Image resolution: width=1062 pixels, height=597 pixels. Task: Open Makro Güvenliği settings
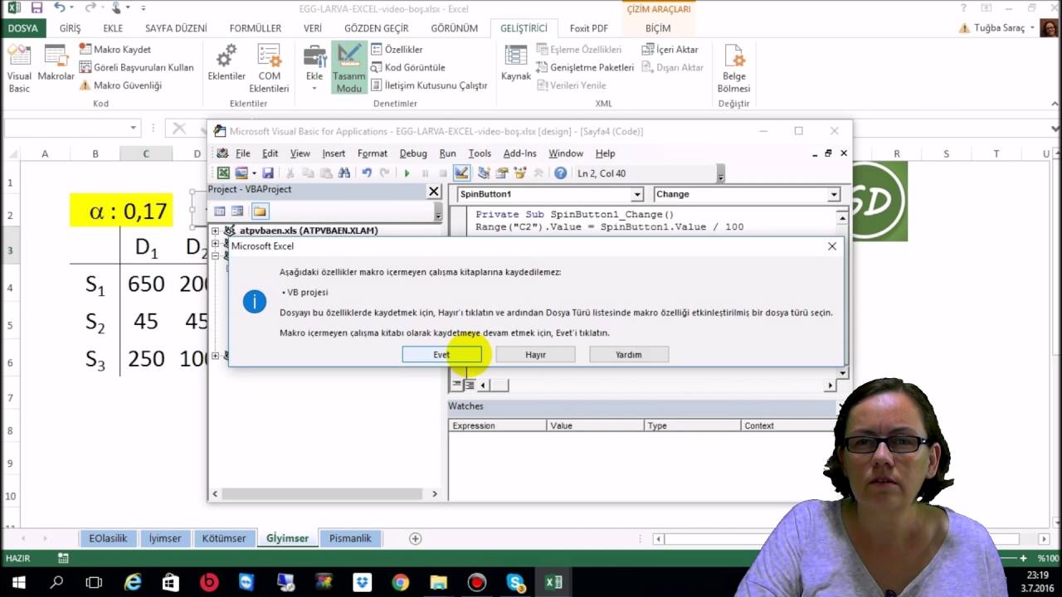(x=120, y=85)
